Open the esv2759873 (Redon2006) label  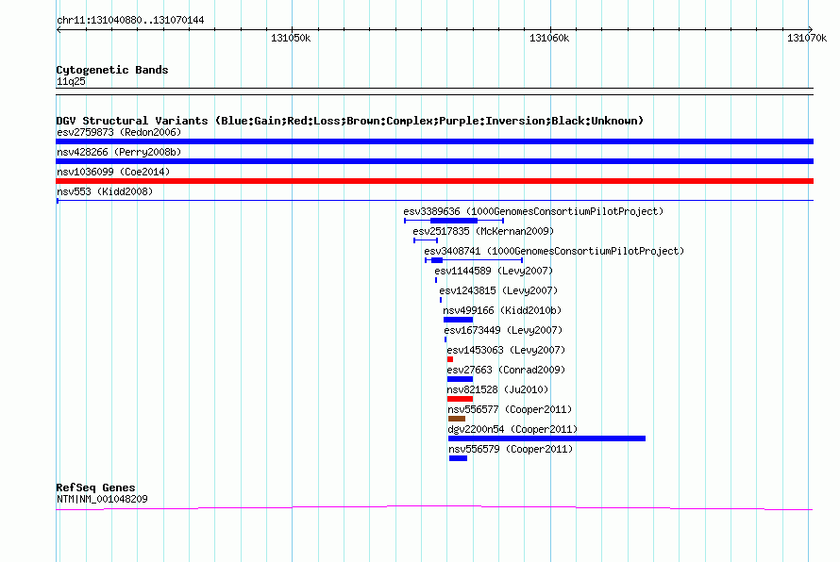coord(119,132)
